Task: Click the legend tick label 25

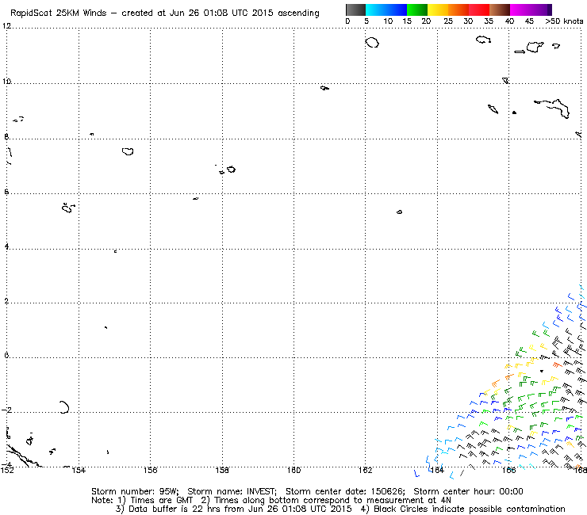Action: (448, 21)
